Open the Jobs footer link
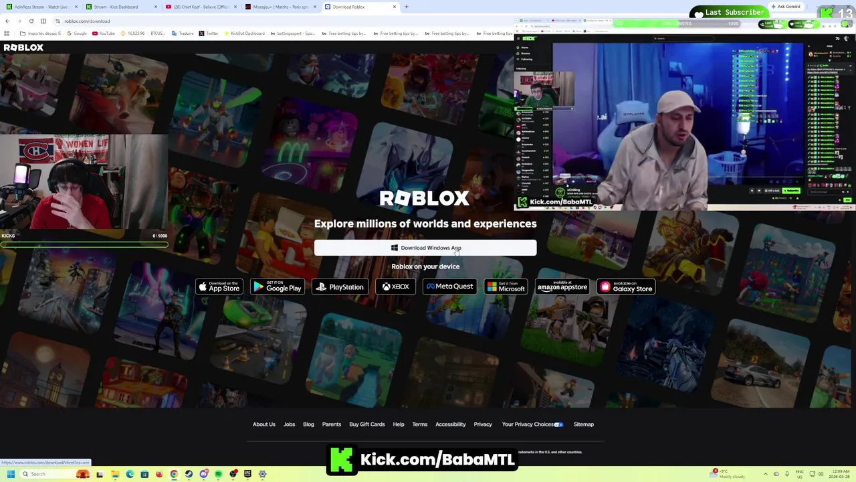The height and width of the screenshot is (482, 856). (x=289, y=424)
